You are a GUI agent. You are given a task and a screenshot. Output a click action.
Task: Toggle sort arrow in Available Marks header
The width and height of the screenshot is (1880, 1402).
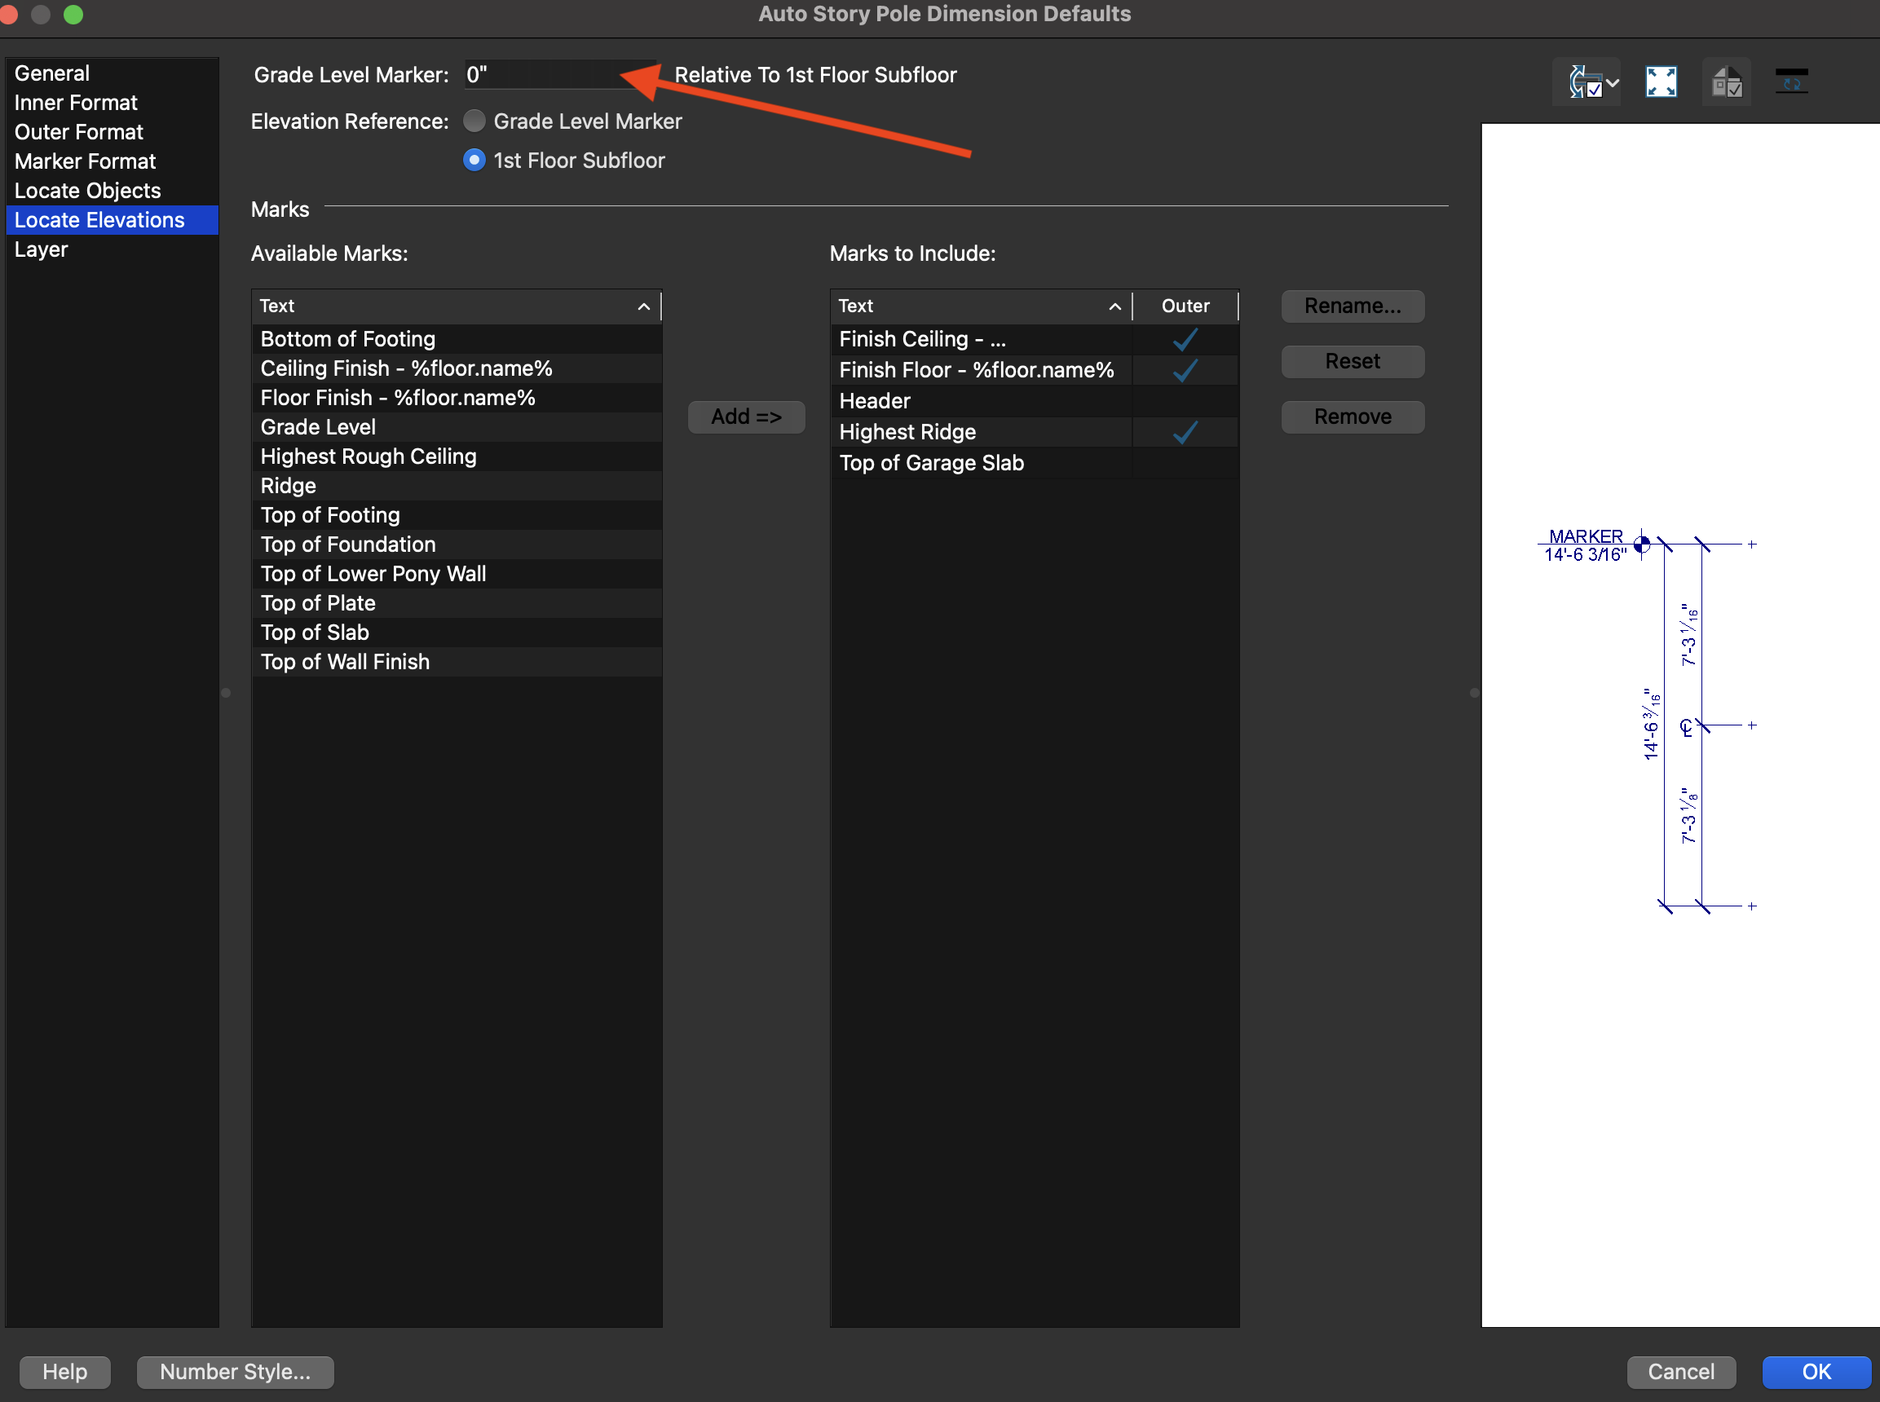click(x=643, y=306)
